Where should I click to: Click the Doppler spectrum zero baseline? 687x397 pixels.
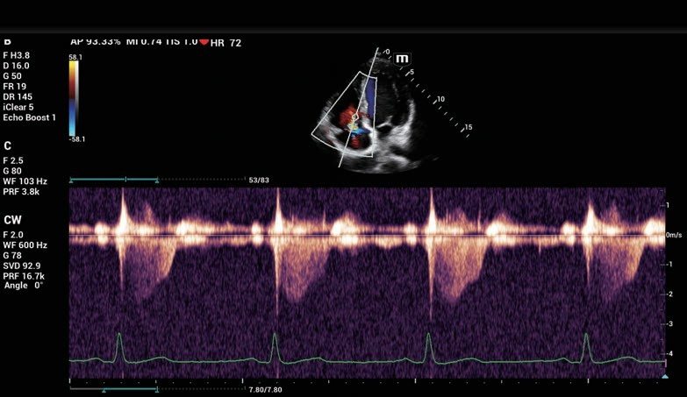click(x=367, y=235)
